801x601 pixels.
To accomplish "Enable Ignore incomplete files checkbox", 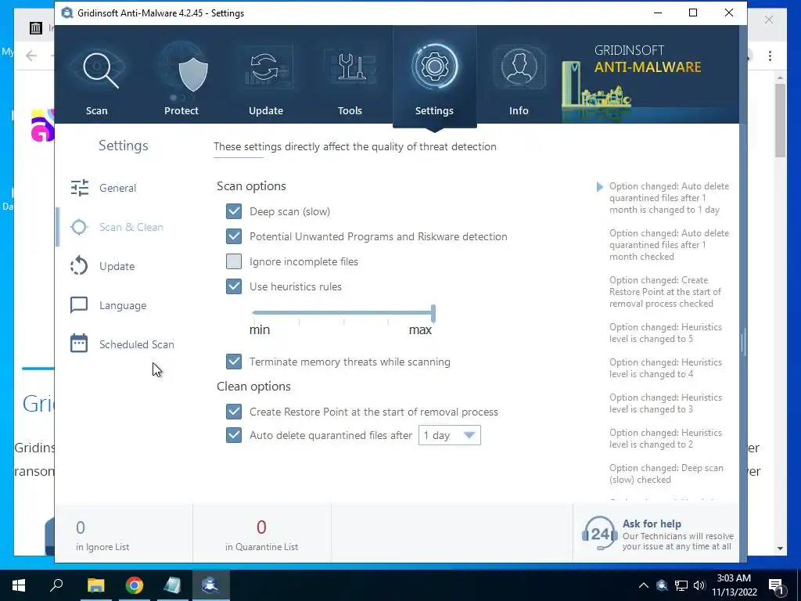I will [234, 261].
